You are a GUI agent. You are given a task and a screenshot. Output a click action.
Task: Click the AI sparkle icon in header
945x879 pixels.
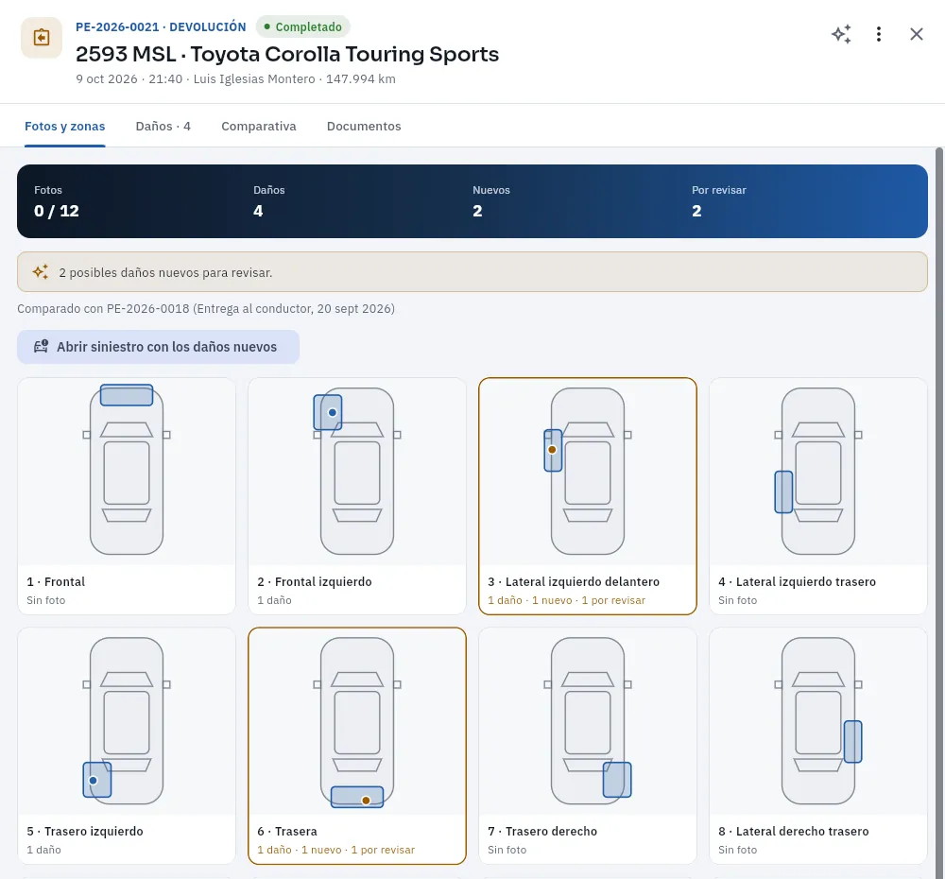coord(841,34)
